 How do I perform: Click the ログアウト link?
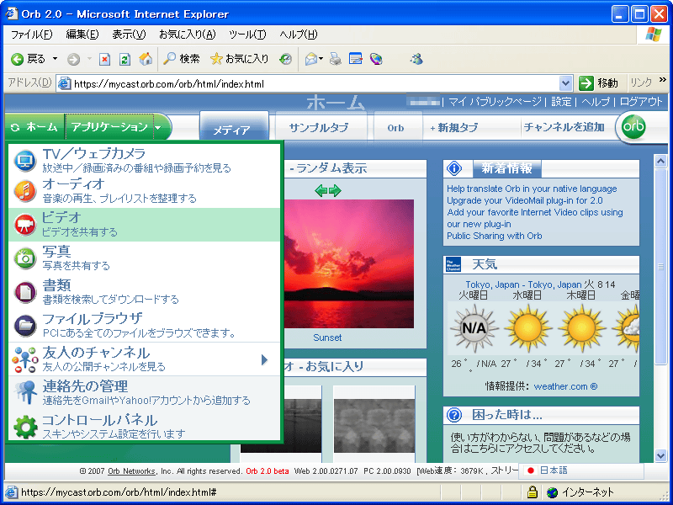[x=641, y=102]
